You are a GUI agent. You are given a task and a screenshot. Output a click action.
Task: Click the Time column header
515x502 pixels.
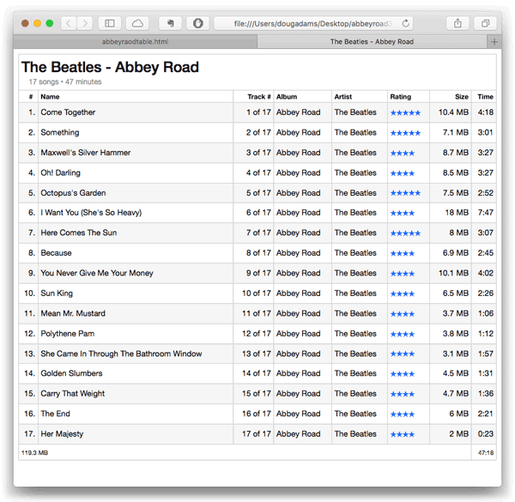(485, 97)
